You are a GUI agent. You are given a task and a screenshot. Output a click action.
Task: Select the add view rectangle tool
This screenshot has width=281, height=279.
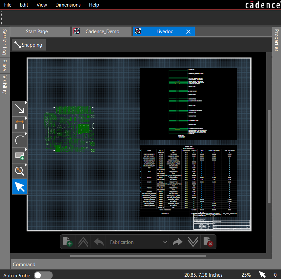coord(20,156)
